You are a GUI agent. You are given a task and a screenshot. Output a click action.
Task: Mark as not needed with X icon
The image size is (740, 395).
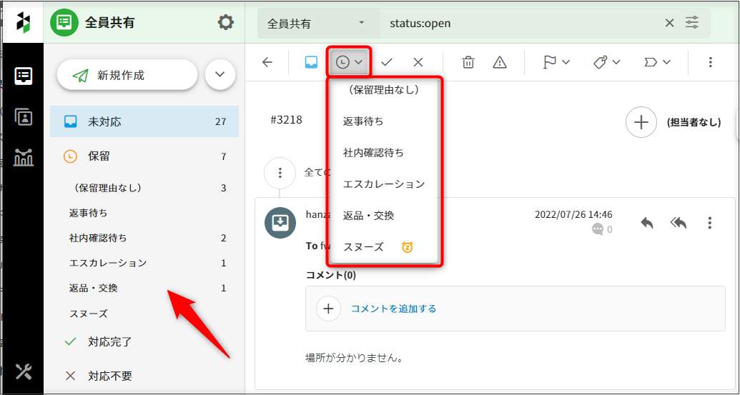click(418, 62)
